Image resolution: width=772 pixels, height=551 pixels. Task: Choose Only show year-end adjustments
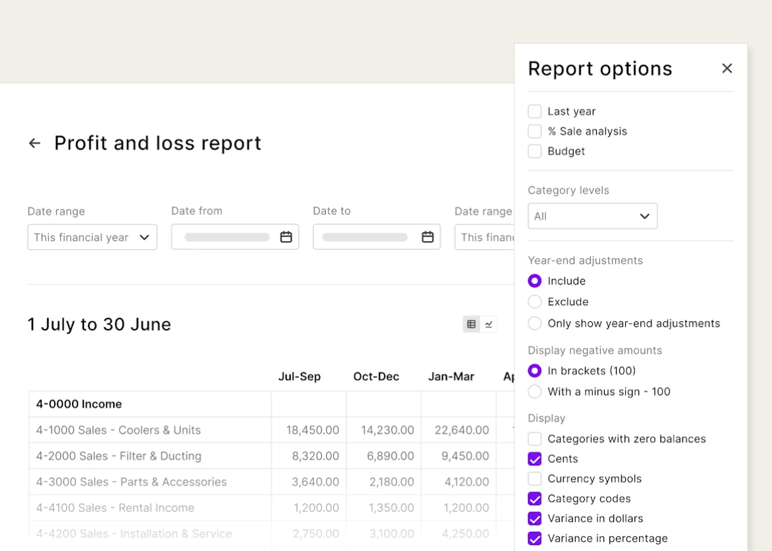535,323
